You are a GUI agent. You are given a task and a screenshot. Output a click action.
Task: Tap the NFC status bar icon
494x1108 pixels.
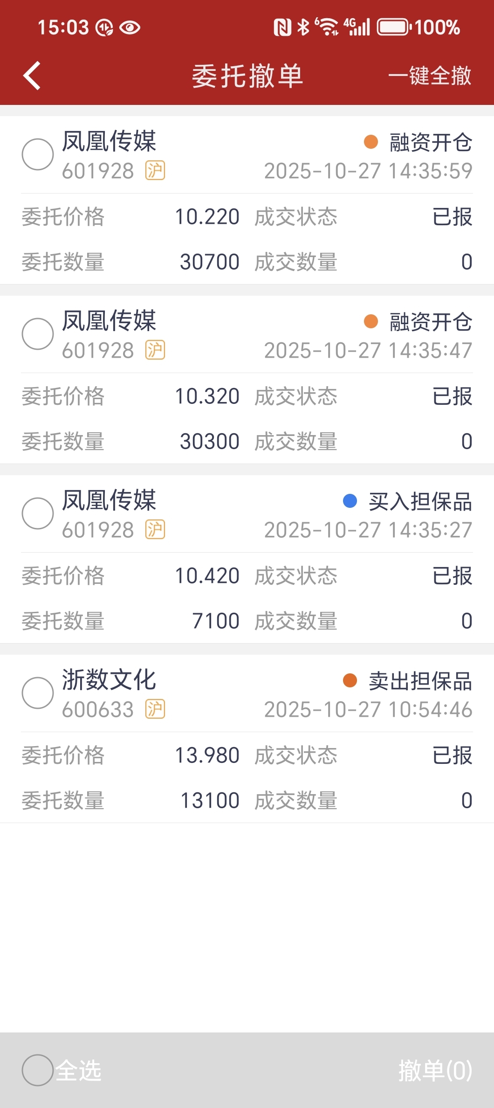pyautogui.click(x=282, y=28)
